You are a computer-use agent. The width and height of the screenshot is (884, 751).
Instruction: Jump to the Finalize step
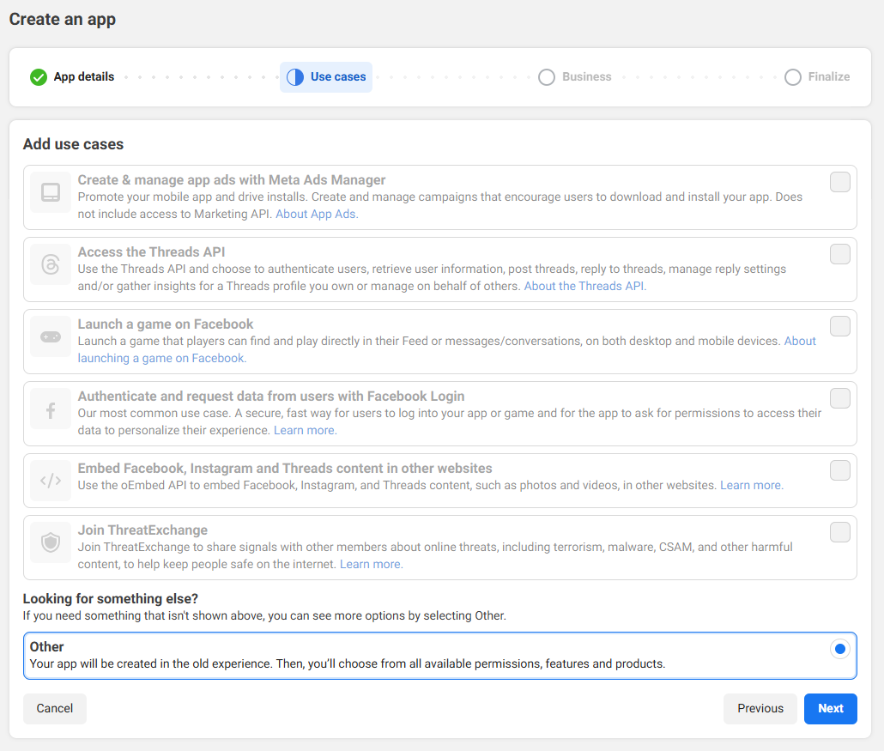click(817, 77)
